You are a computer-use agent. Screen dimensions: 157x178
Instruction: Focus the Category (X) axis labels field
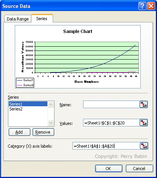(x=106, y=146)
